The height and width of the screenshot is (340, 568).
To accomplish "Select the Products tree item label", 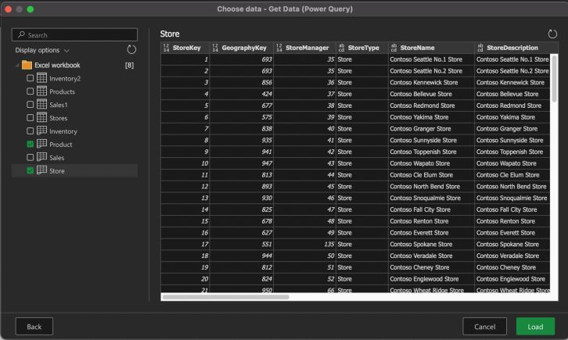I will click(62, 92).
